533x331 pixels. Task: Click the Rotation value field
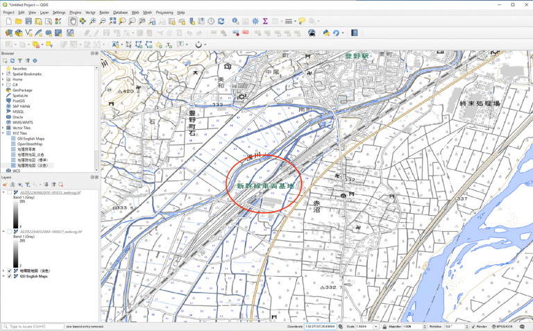pos(455,327)
